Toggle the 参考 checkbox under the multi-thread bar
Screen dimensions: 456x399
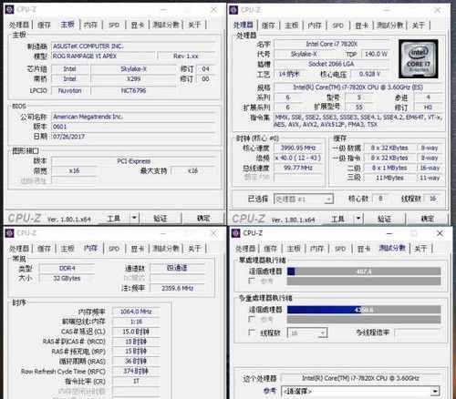pos(252,319)
